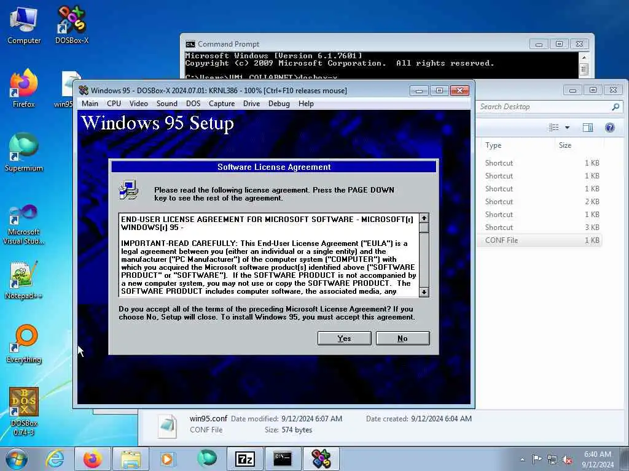
Task: Accept the license by clicking Yes
Action: pyautogui.click(x=344, y=338)
